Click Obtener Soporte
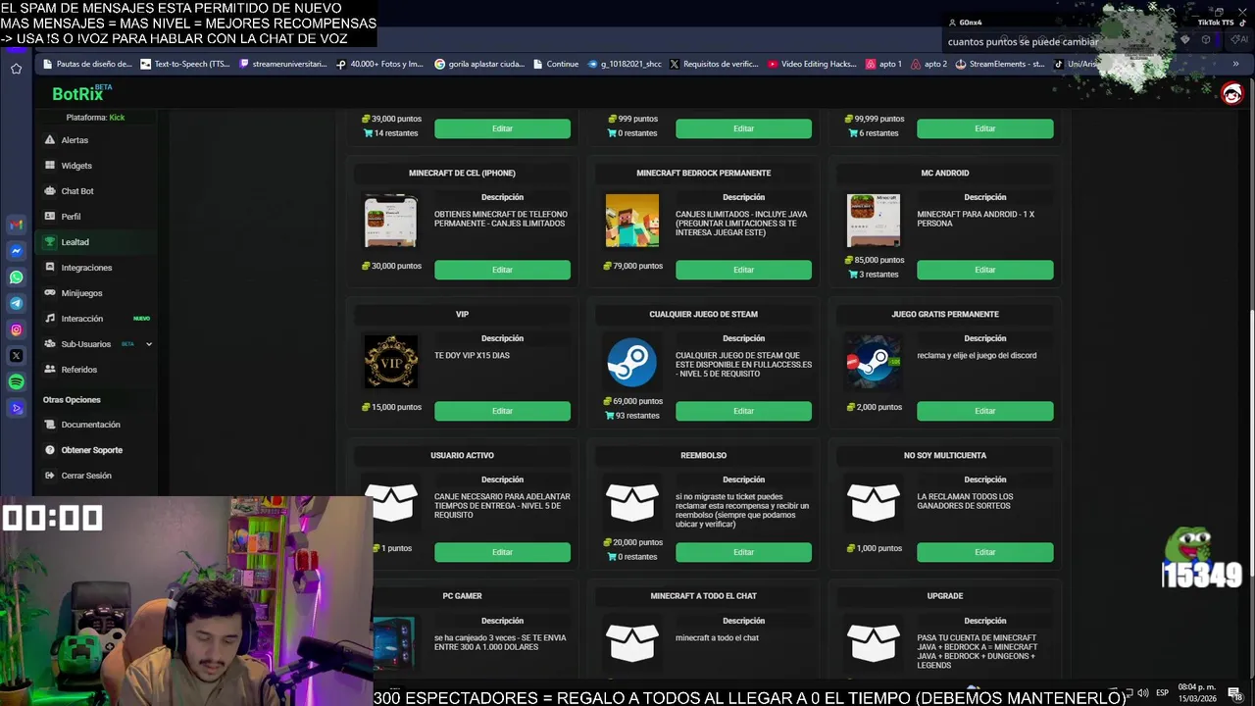This screenshot has width=1255, height=706. click(93, 450)
